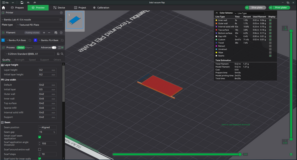The width and height of the screenshot is (297, 160).
Task: Hide Outer wall lines in legend
Action: (270, 23)
